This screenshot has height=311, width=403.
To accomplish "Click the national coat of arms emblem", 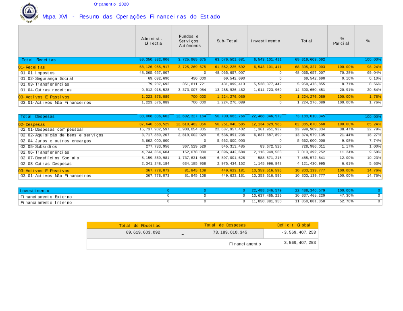I will [x=29, y=12].
